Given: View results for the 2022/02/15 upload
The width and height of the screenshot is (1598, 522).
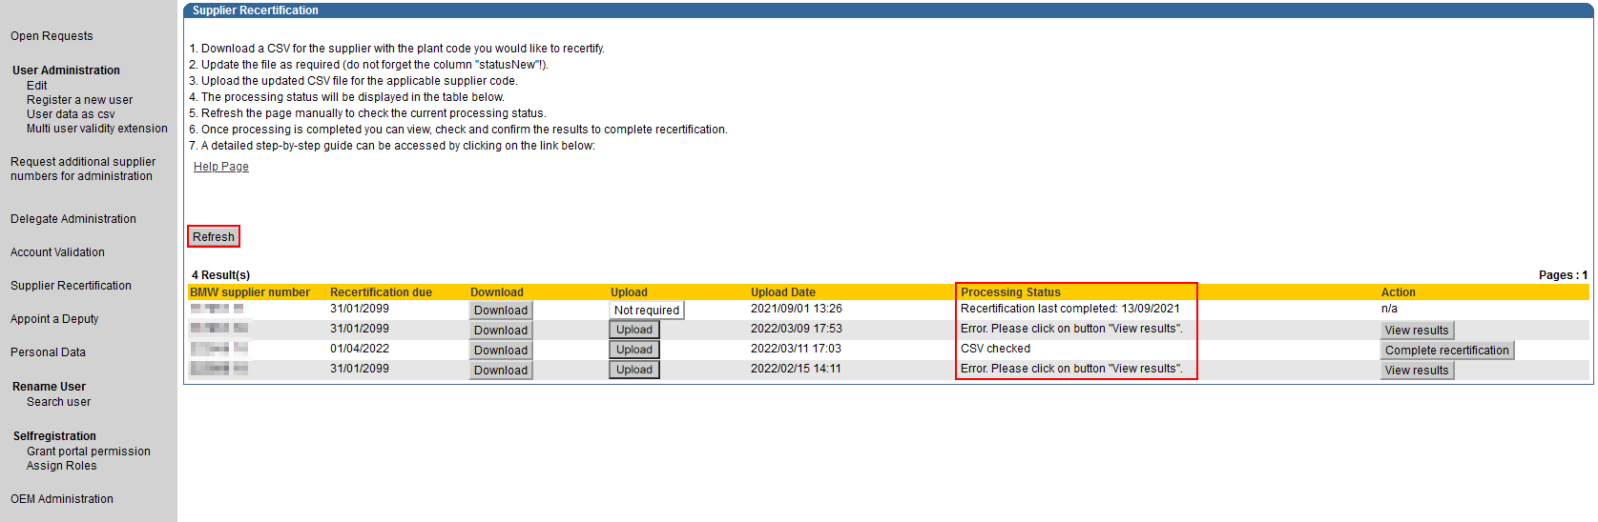Looking at the screenshot, I should click(1416, 371).
